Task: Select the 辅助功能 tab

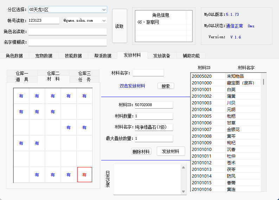Action: tap(191, 56)
